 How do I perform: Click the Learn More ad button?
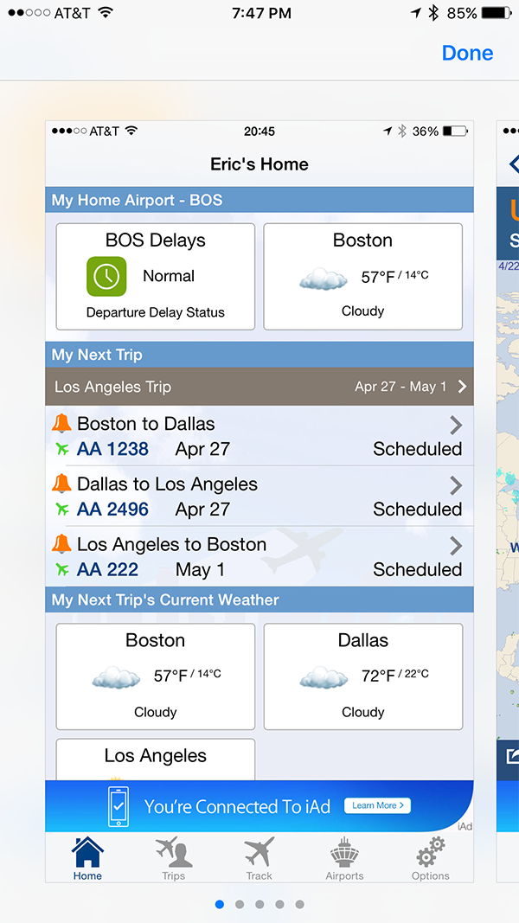coord(378,805)
